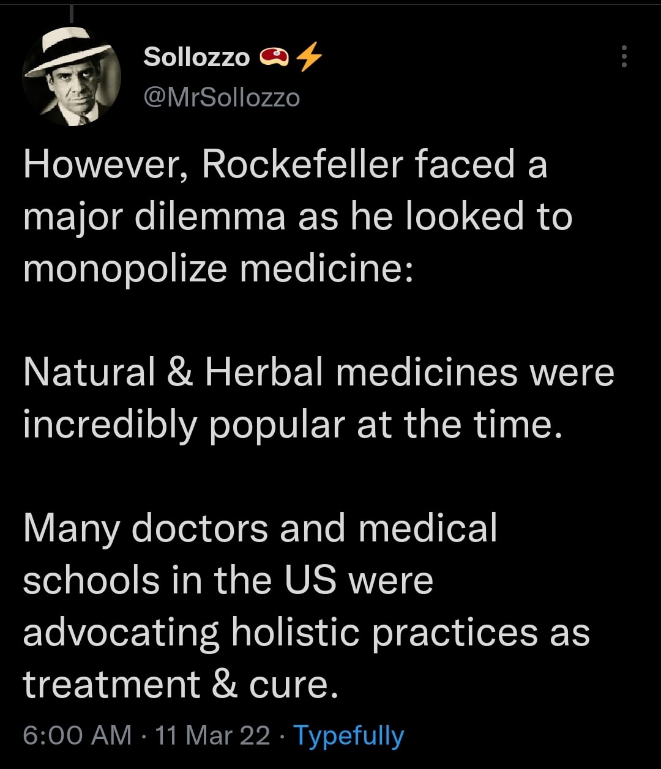Open the @MrSollozzo handle

coord(222,97)
